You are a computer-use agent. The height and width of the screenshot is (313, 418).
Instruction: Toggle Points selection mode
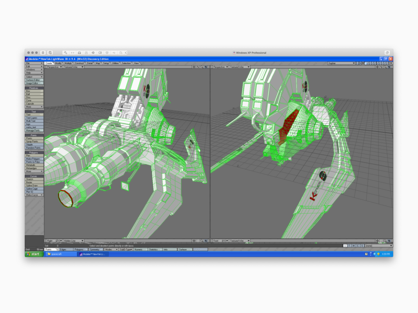click(51, 250)
